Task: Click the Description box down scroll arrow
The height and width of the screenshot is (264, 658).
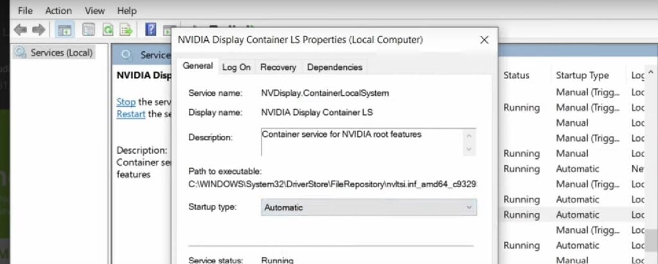Action: point(469,149)
